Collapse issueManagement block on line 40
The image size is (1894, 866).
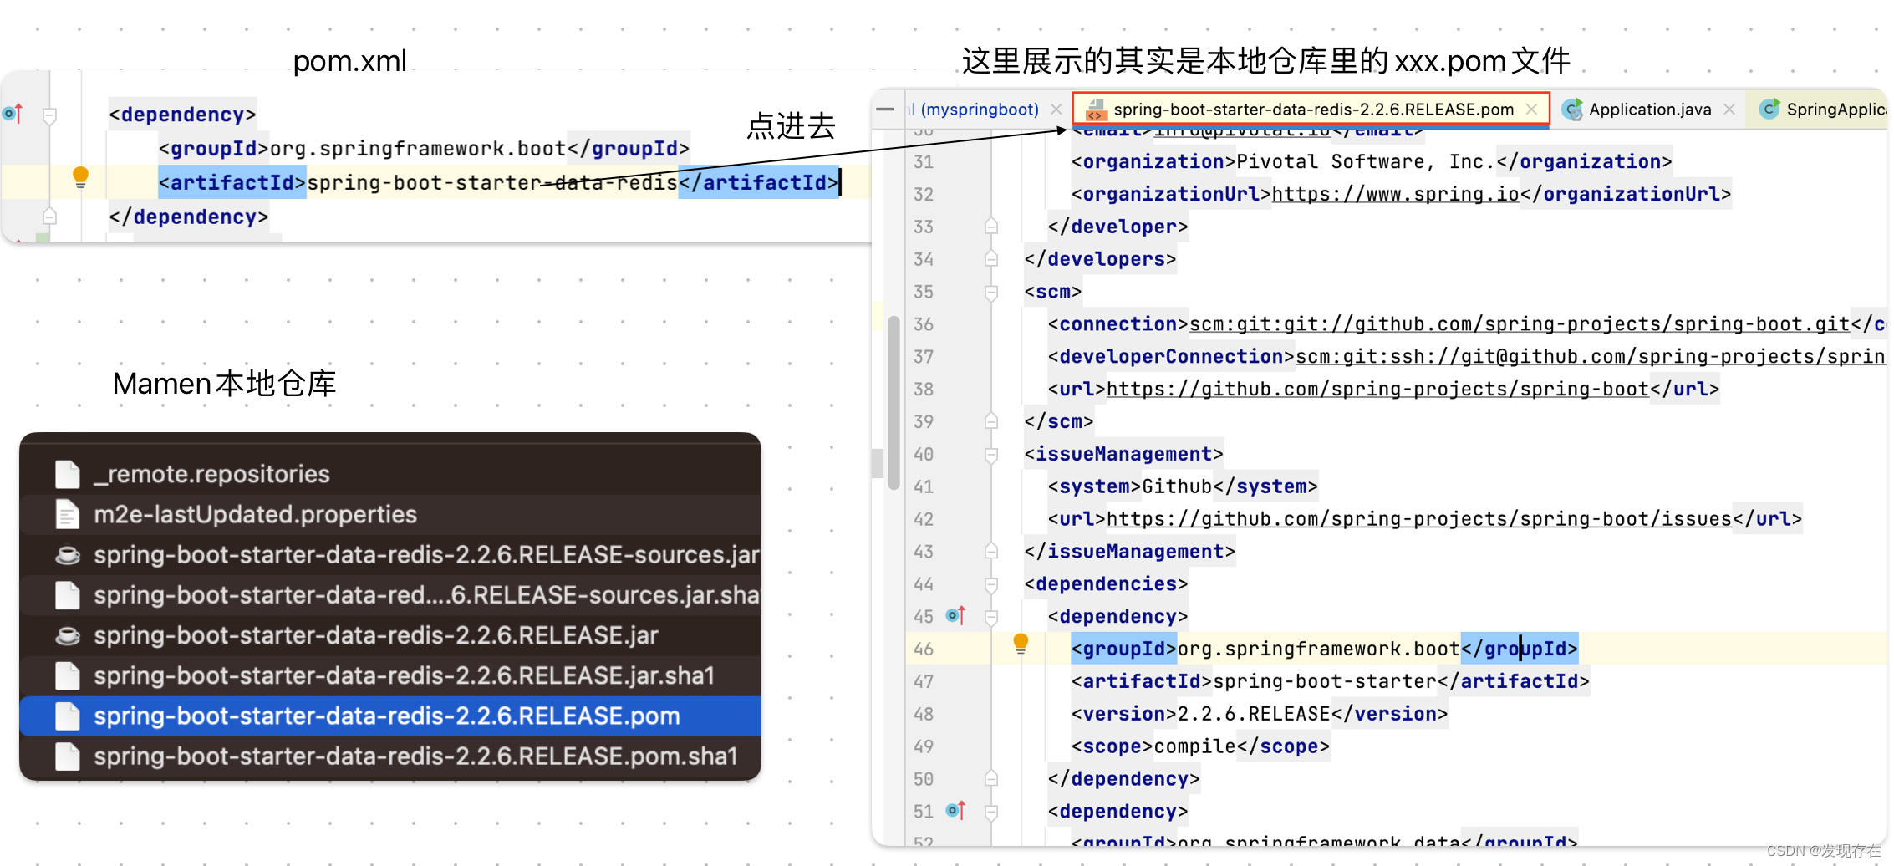pos(991,455)
